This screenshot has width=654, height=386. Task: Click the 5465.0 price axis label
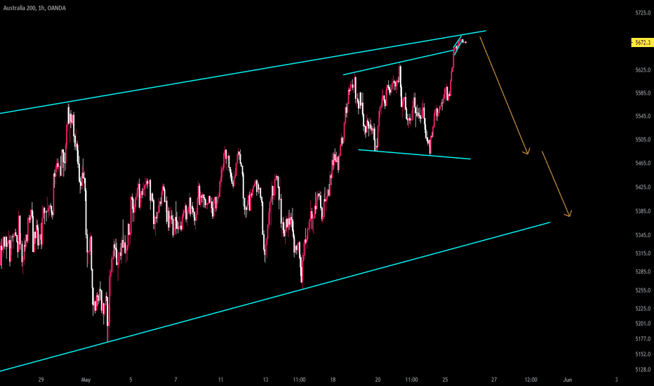[x=643, y=163]
